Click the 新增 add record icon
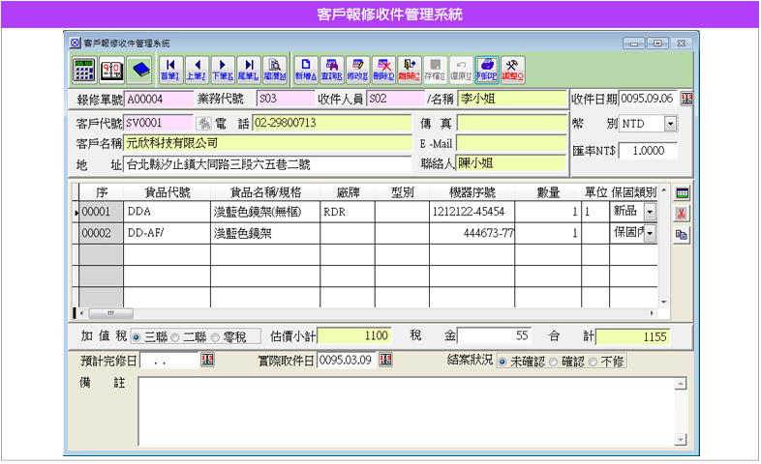 305,69
